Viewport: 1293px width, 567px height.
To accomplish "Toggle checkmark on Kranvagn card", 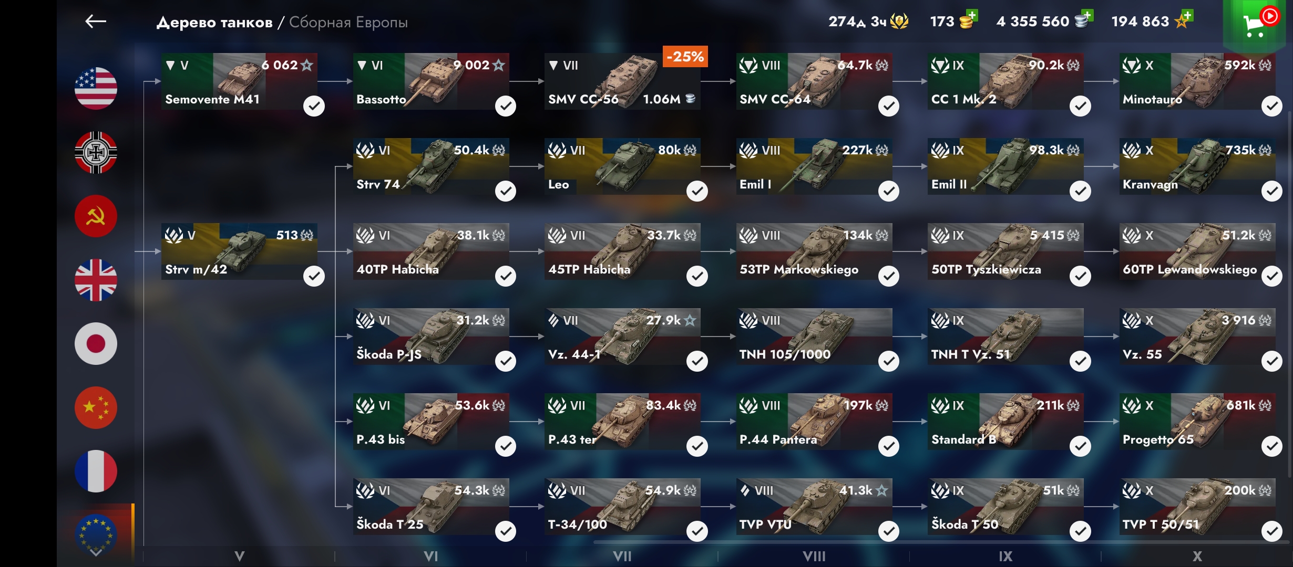I will (x=1271, y=191).
